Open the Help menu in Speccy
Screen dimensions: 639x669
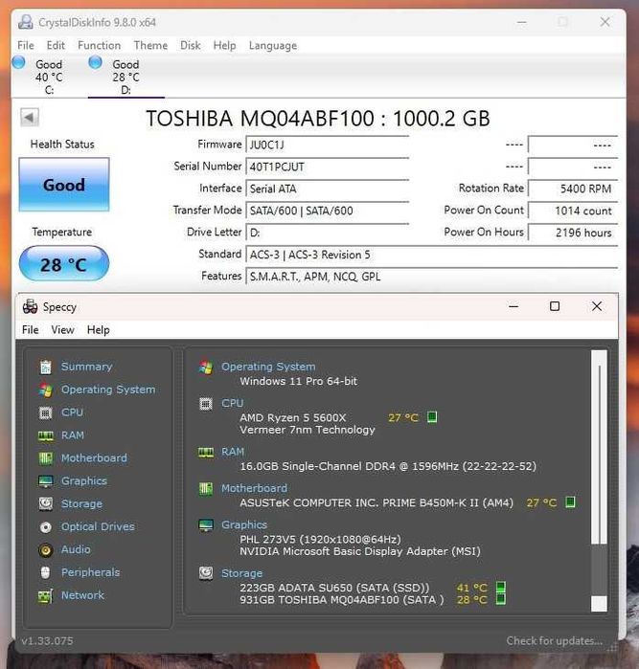99,330
